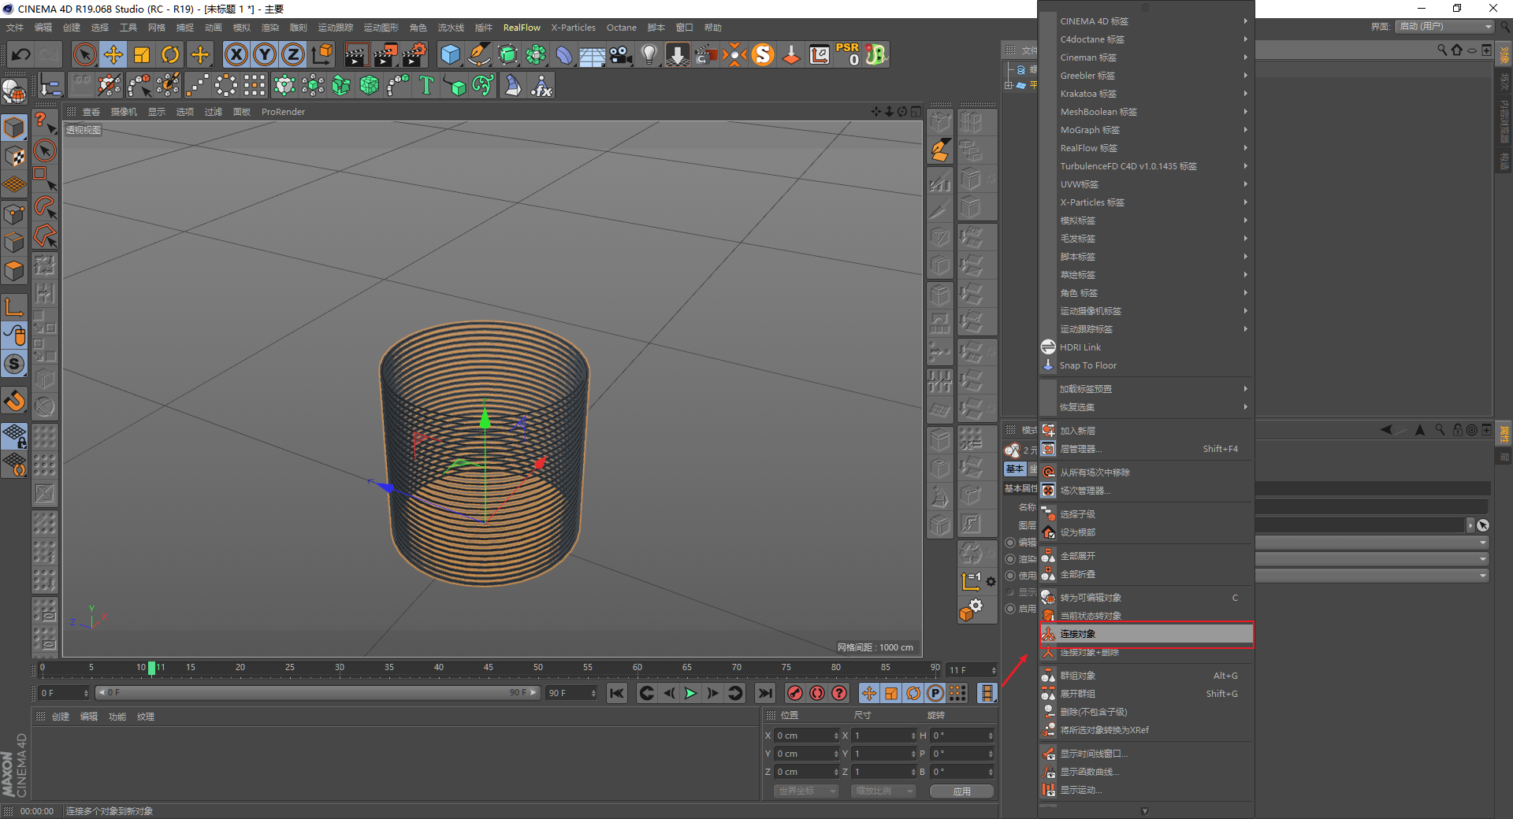Expand 加载标签预置 submenu
Screen dimensions: 1513x819
coord(1146,389)
